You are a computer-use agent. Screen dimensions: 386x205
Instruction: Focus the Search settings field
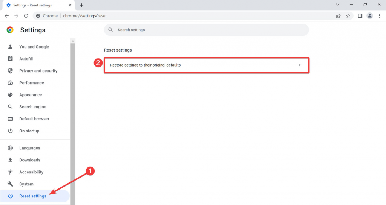tap(206, 30)
